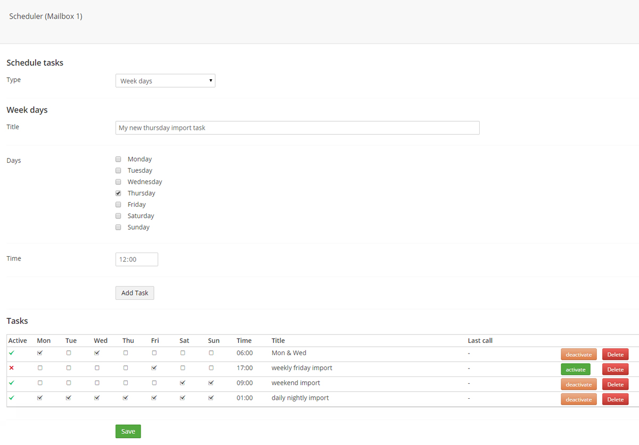
Task: Click the Last call column header
Action: [x=480, y=341]
